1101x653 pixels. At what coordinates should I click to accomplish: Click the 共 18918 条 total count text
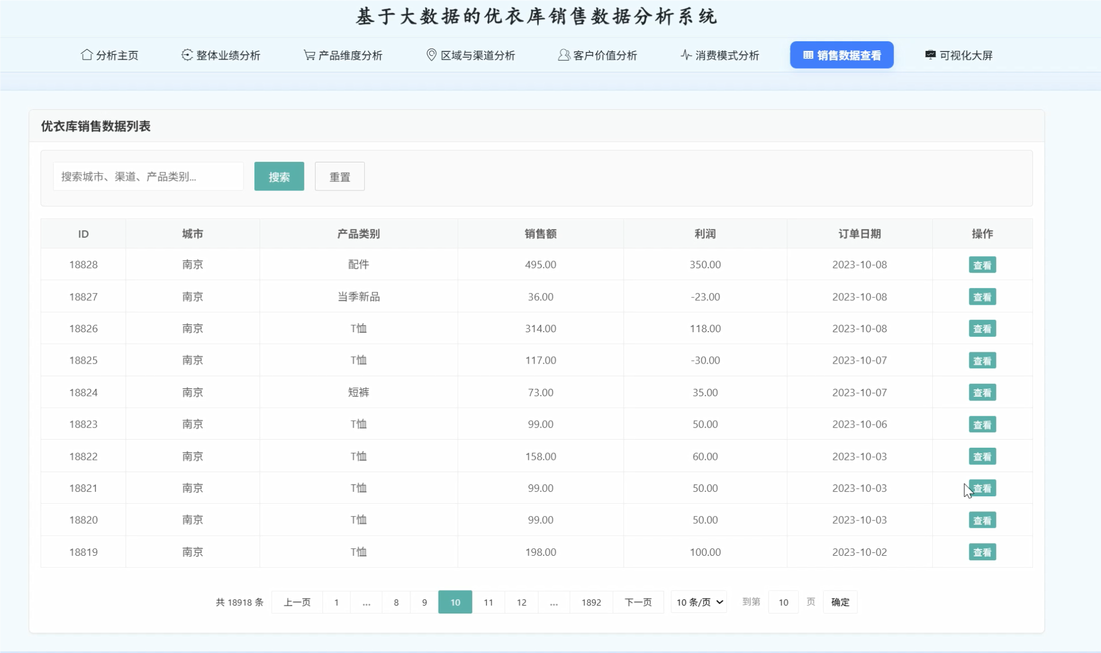pyautogui.click(x=239, y=602)
